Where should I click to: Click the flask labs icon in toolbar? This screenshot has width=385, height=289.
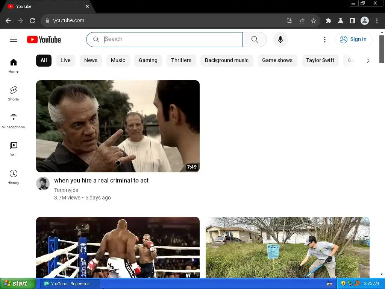click(x=341, y=21)
